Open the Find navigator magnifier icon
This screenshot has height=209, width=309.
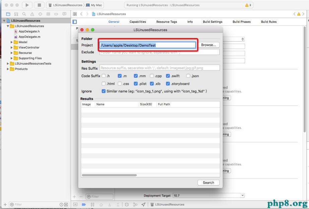point(24,14)
